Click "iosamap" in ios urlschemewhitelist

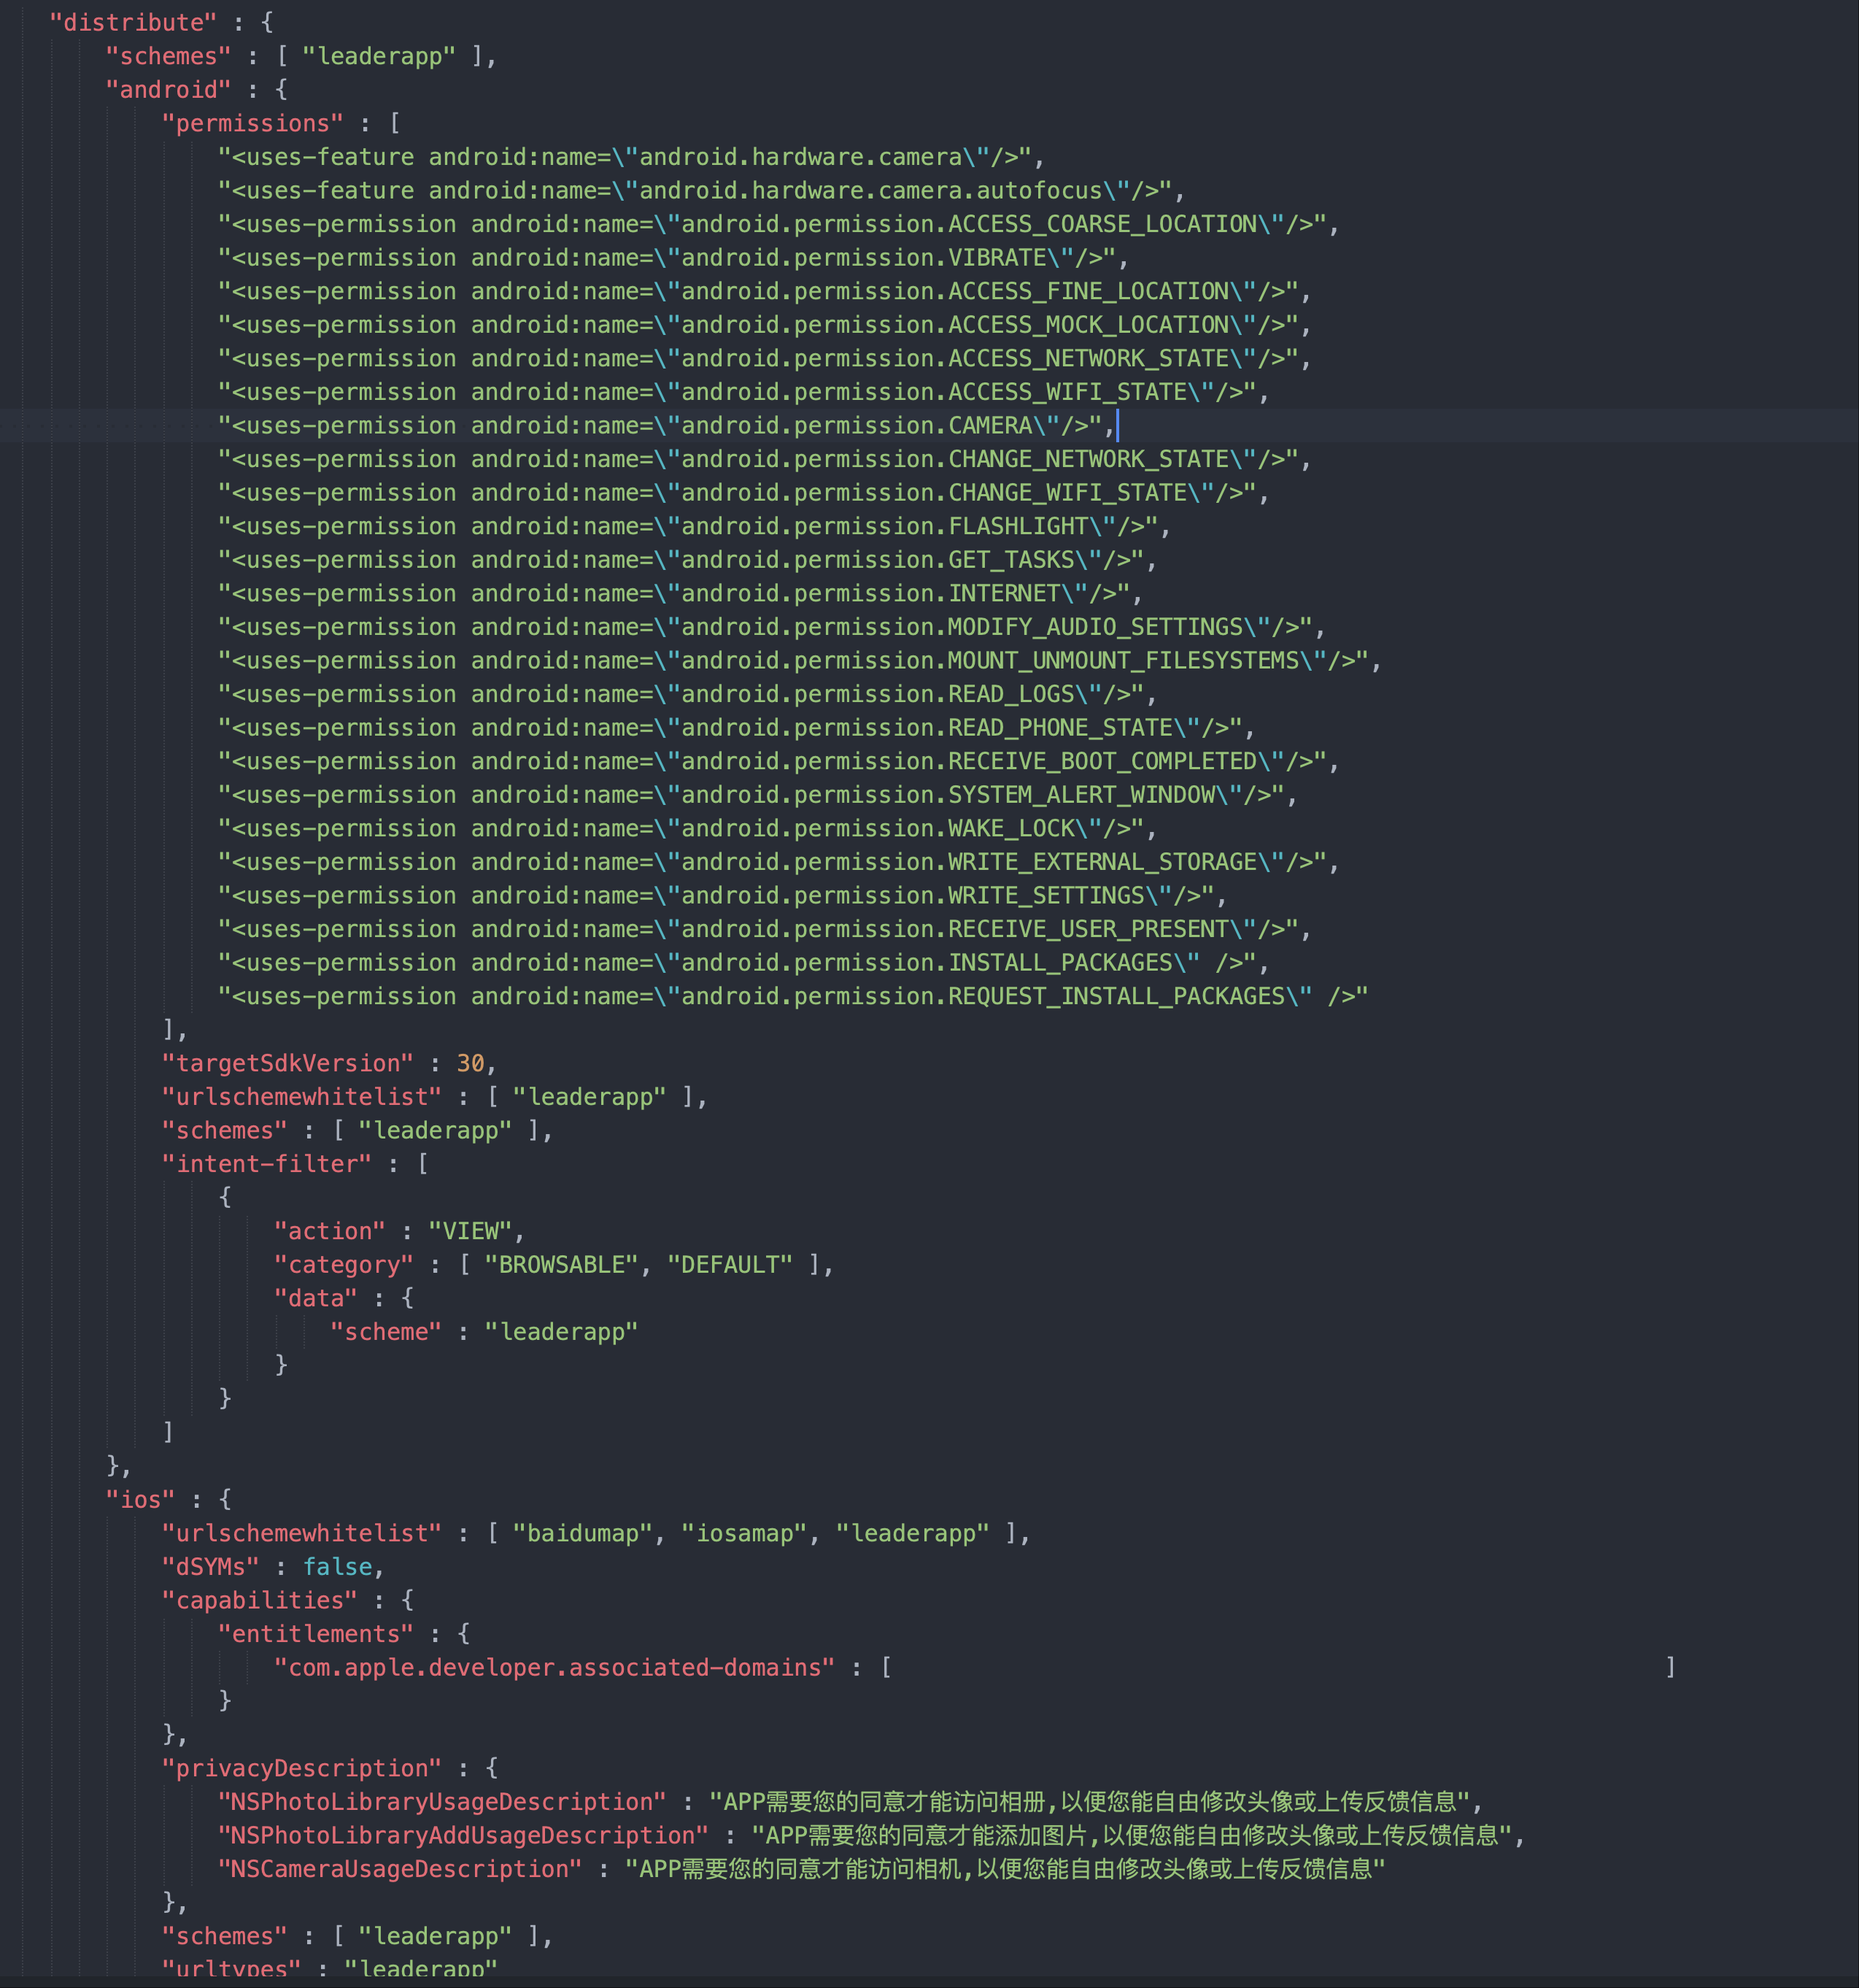[x=743, y=1533]
